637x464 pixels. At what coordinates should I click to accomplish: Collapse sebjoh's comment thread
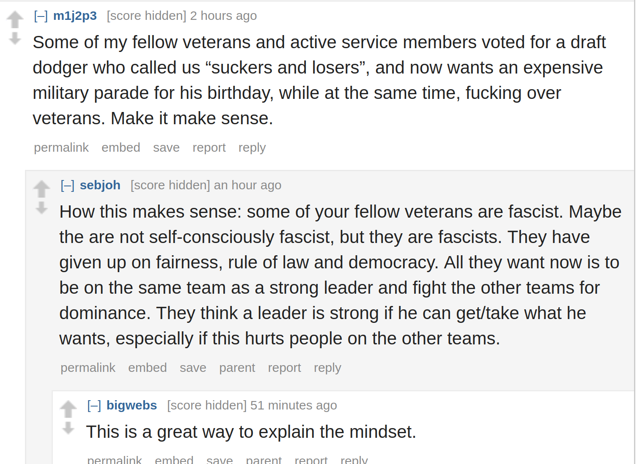point(67,186)
